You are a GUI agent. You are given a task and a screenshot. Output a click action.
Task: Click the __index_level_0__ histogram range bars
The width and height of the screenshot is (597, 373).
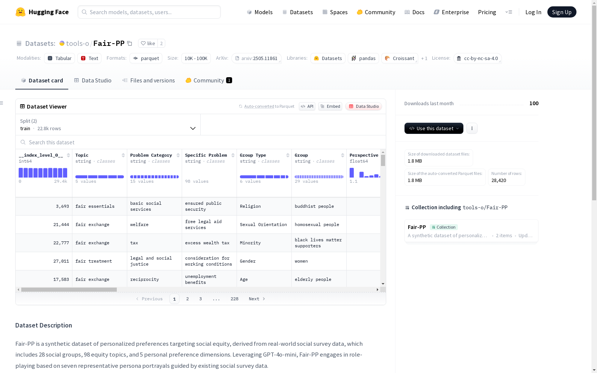[x=43, y=173]
